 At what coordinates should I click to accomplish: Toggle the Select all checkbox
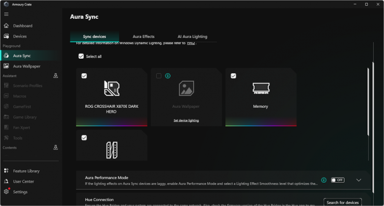tap(81, 56)
